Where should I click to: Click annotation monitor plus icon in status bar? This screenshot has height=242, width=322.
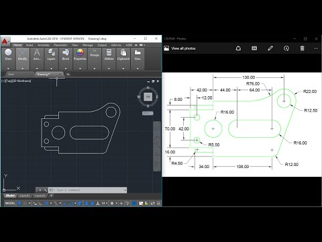tap(121, 203)
